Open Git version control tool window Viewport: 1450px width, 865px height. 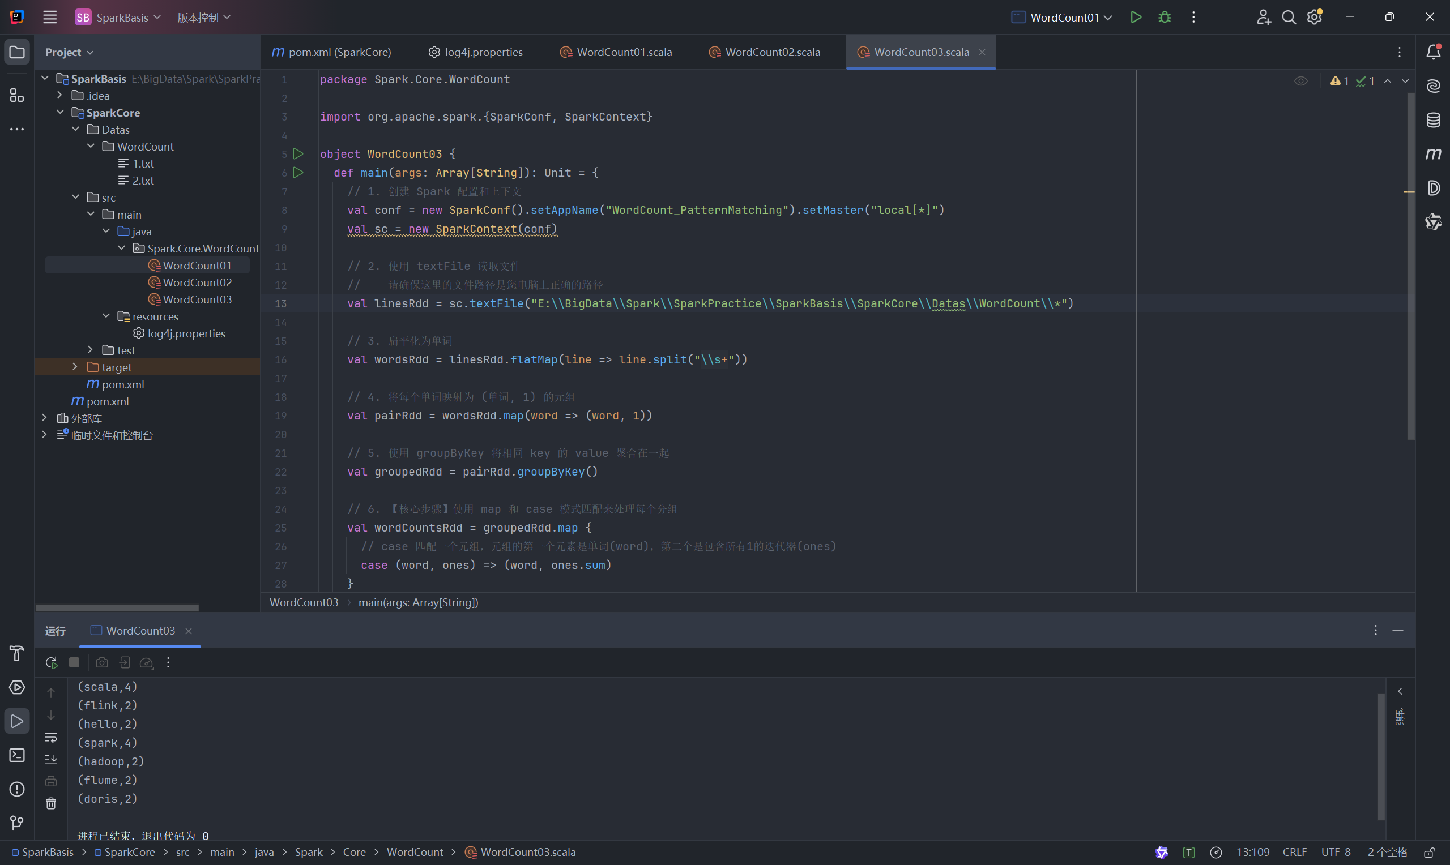click(17, 823)
